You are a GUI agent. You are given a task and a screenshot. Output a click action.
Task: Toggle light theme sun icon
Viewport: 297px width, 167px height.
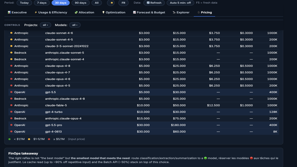112,3
